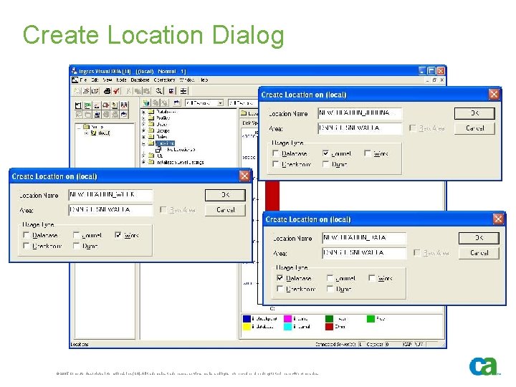
Task: Click blue arrow icon beside filter dropdown
Action: tap(177, 103)
